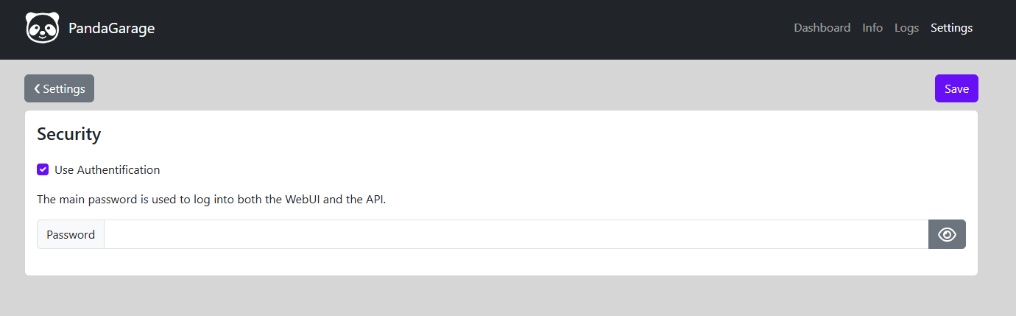The width and height of the screenshot is (1016, 316).
Task: Uncheck the Use Authentification checkbox
Action: point(43,169)
